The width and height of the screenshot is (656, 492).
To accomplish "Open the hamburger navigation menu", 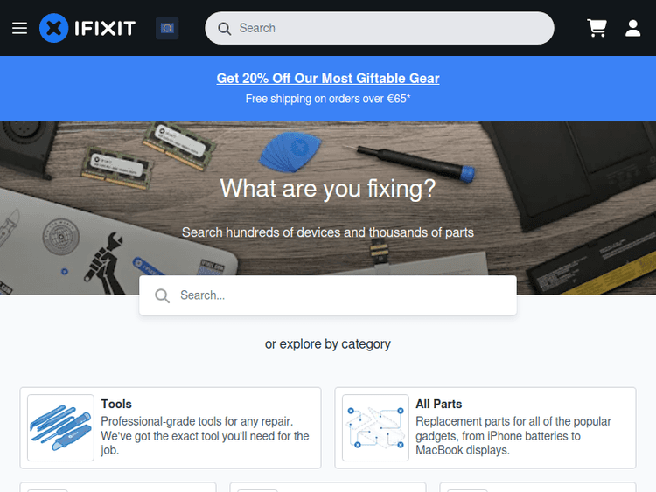I will pyautogui.click(x=19, y=28).
